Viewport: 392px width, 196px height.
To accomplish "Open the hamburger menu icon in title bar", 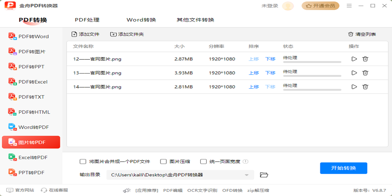I will (x=349, y=6).
